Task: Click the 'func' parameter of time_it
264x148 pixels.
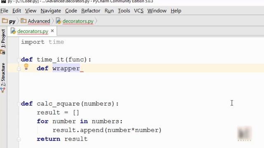Action: point(76,60)
